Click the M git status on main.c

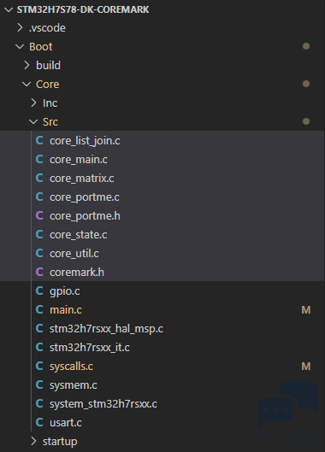[306, 310]
